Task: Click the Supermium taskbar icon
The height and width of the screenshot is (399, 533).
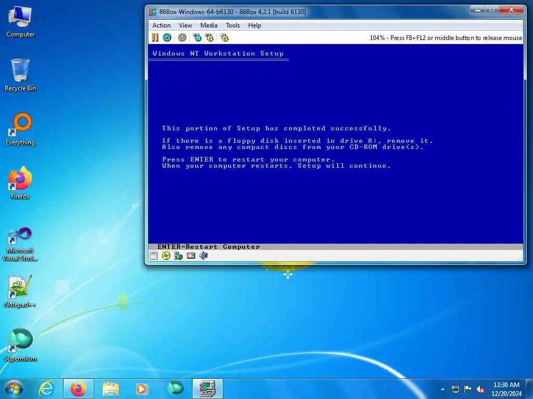Action: tap(175, 389)
